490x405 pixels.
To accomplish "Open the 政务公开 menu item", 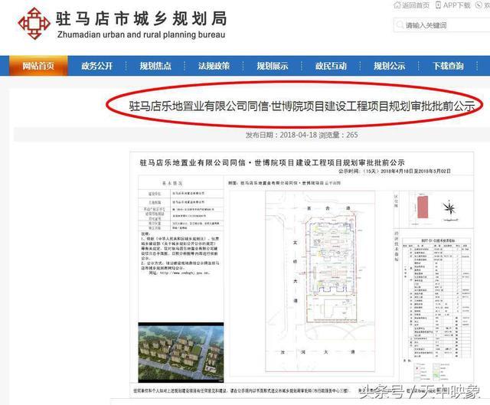I will tap(97, 66).
